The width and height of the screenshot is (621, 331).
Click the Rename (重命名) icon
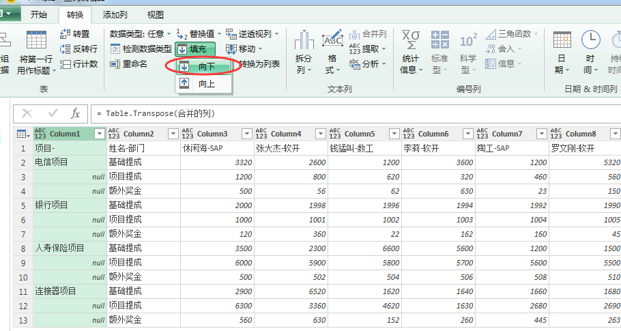pos(115,64)
